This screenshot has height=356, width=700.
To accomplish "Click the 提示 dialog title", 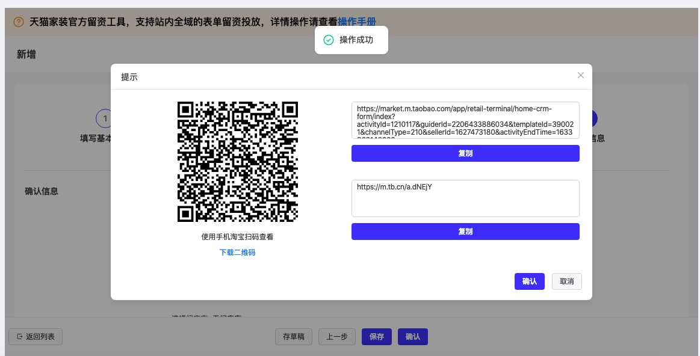I will (129, 77).
